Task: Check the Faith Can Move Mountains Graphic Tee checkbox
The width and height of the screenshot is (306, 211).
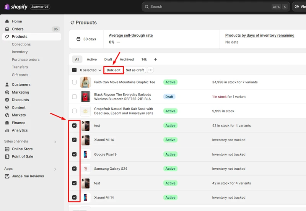Action: 74,82
